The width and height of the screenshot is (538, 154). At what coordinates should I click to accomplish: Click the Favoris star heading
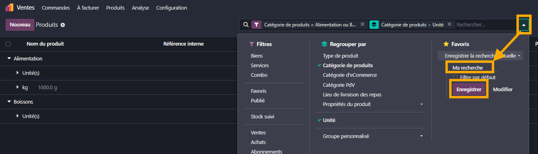pyautogui.click(x=456, y=44)
